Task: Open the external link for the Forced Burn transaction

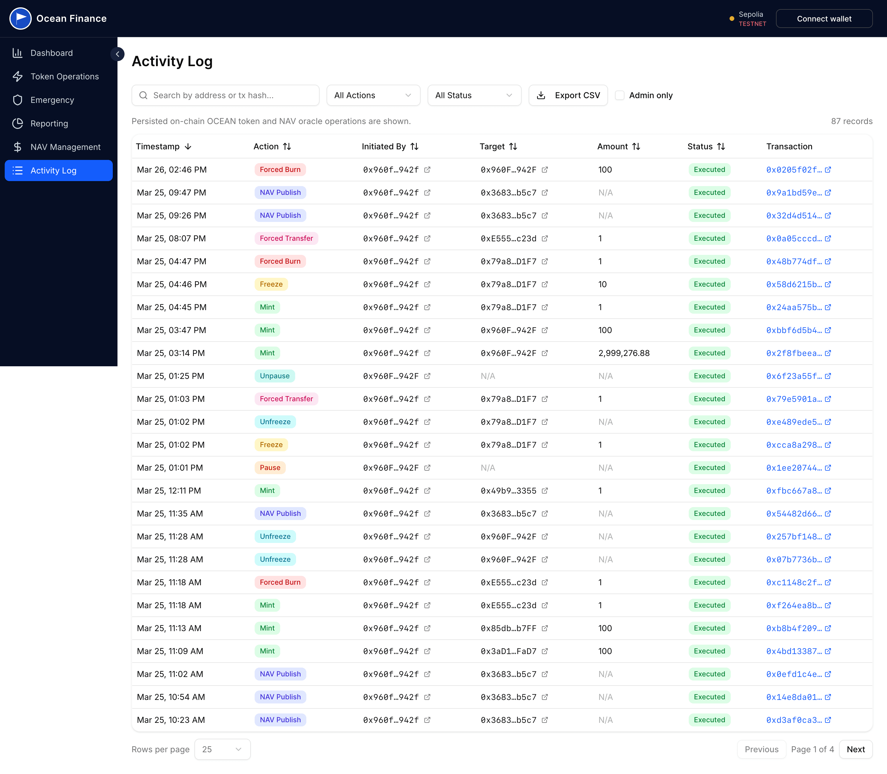Action: point(828,170)
